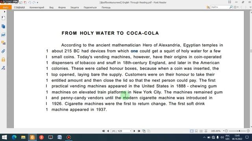Viewport: 252px width, 141px height.
Task: Open the Файл menu
Action: [x=6, y=7]
